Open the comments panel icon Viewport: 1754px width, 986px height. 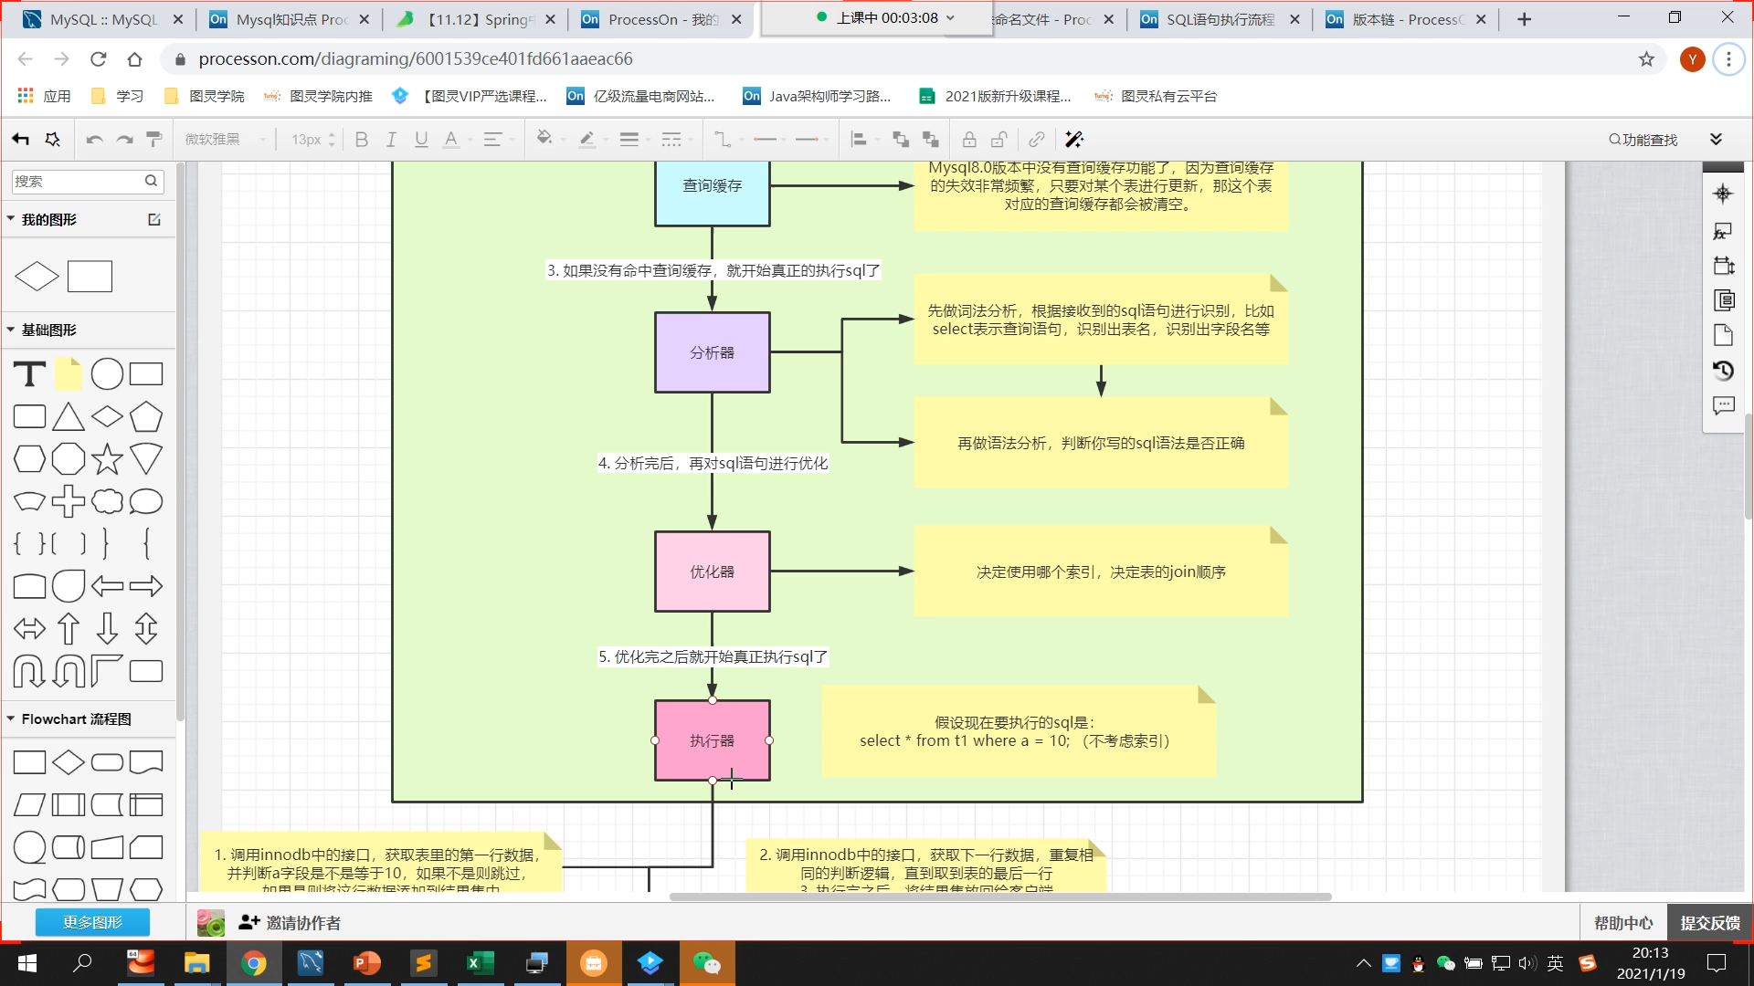[1724, 406]
